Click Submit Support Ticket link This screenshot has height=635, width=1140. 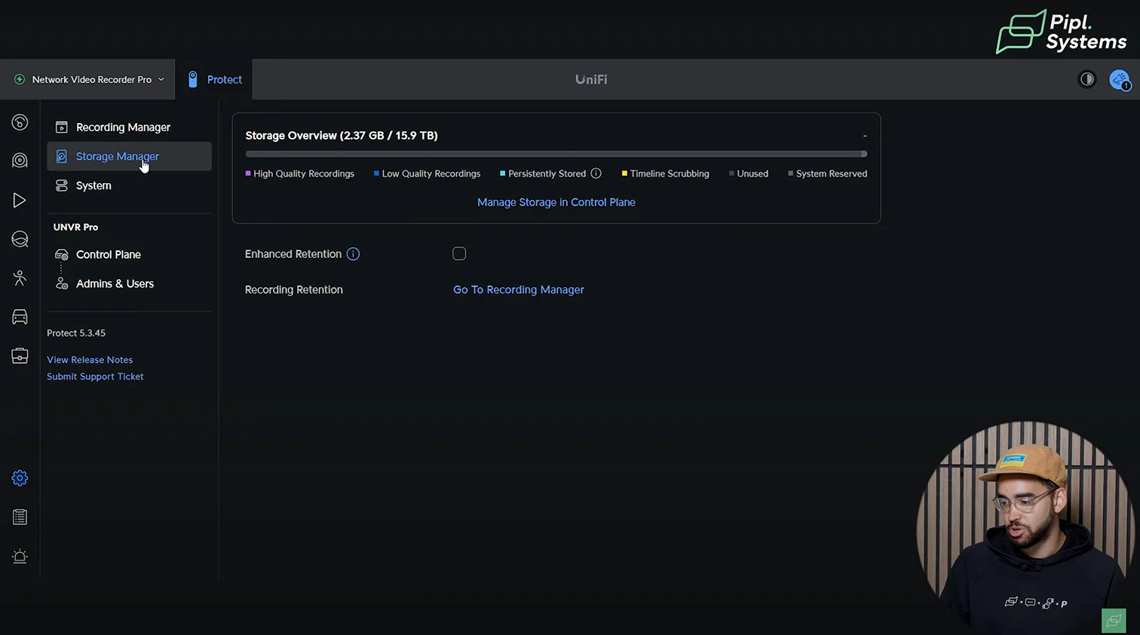95,376
